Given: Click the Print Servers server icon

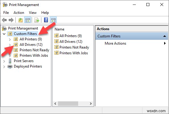Looking at the screenshot, I should pyautogui.click(x=10, y=61).
